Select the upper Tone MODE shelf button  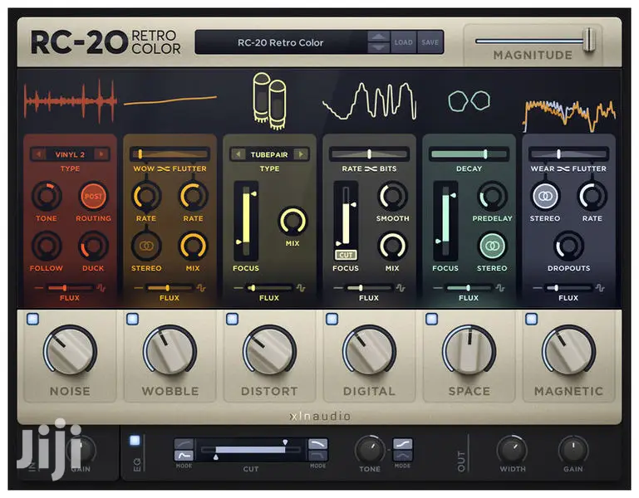403,444
